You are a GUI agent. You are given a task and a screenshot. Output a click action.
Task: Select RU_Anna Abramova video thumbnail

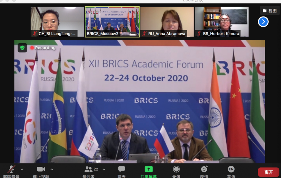pyautogui.click(x=167, y=22)
